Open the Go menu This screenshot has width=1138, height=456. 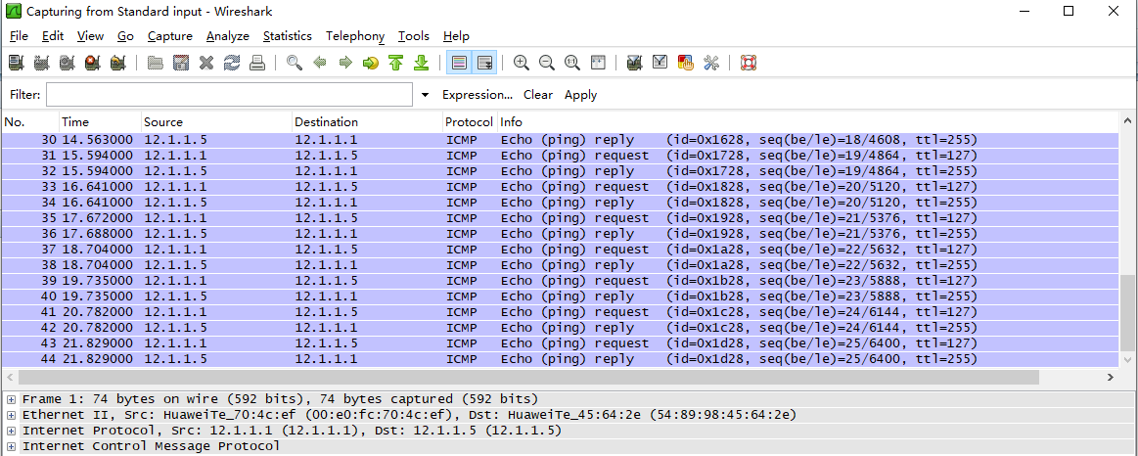125,35
